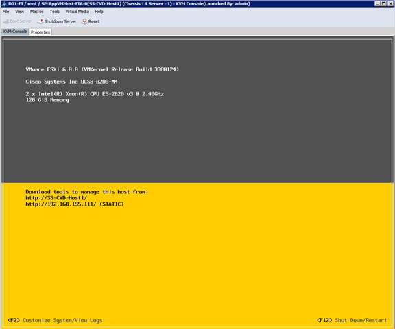Click the KVM window title bar icon
395x329 pixels.
point(4,4)
